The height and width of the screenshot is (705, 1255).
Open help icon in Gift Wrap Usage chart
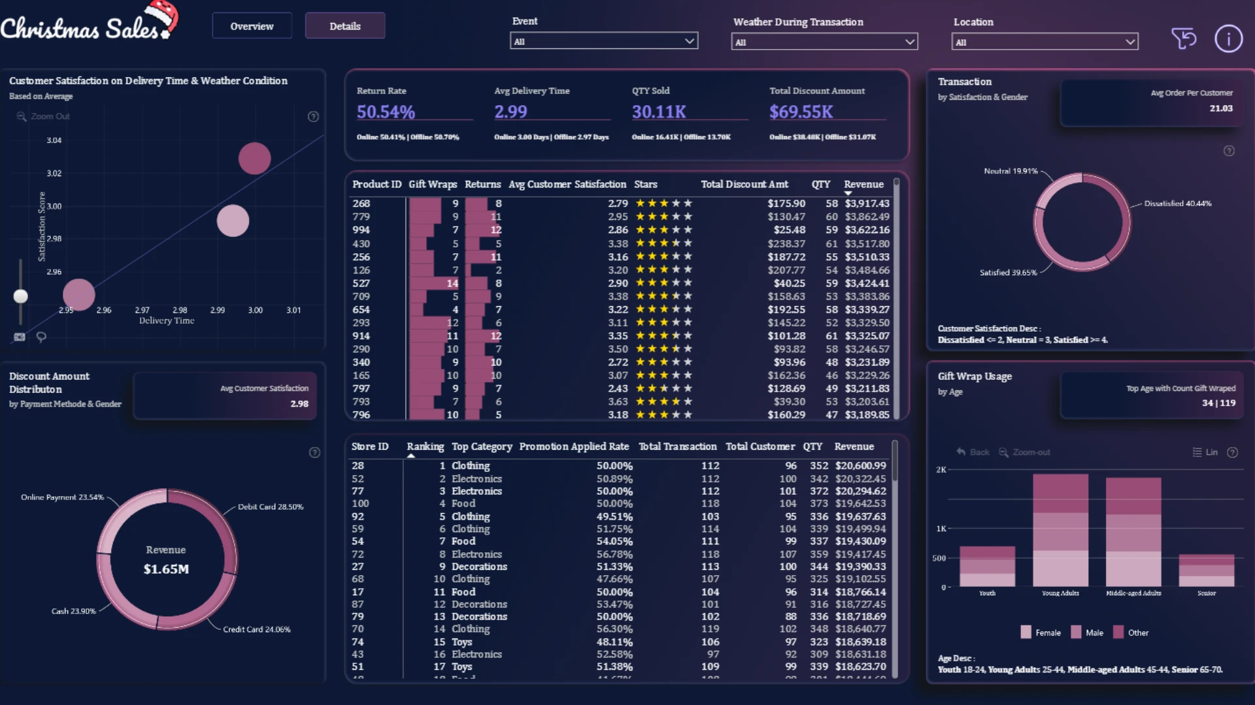[x=1233, y=452]
